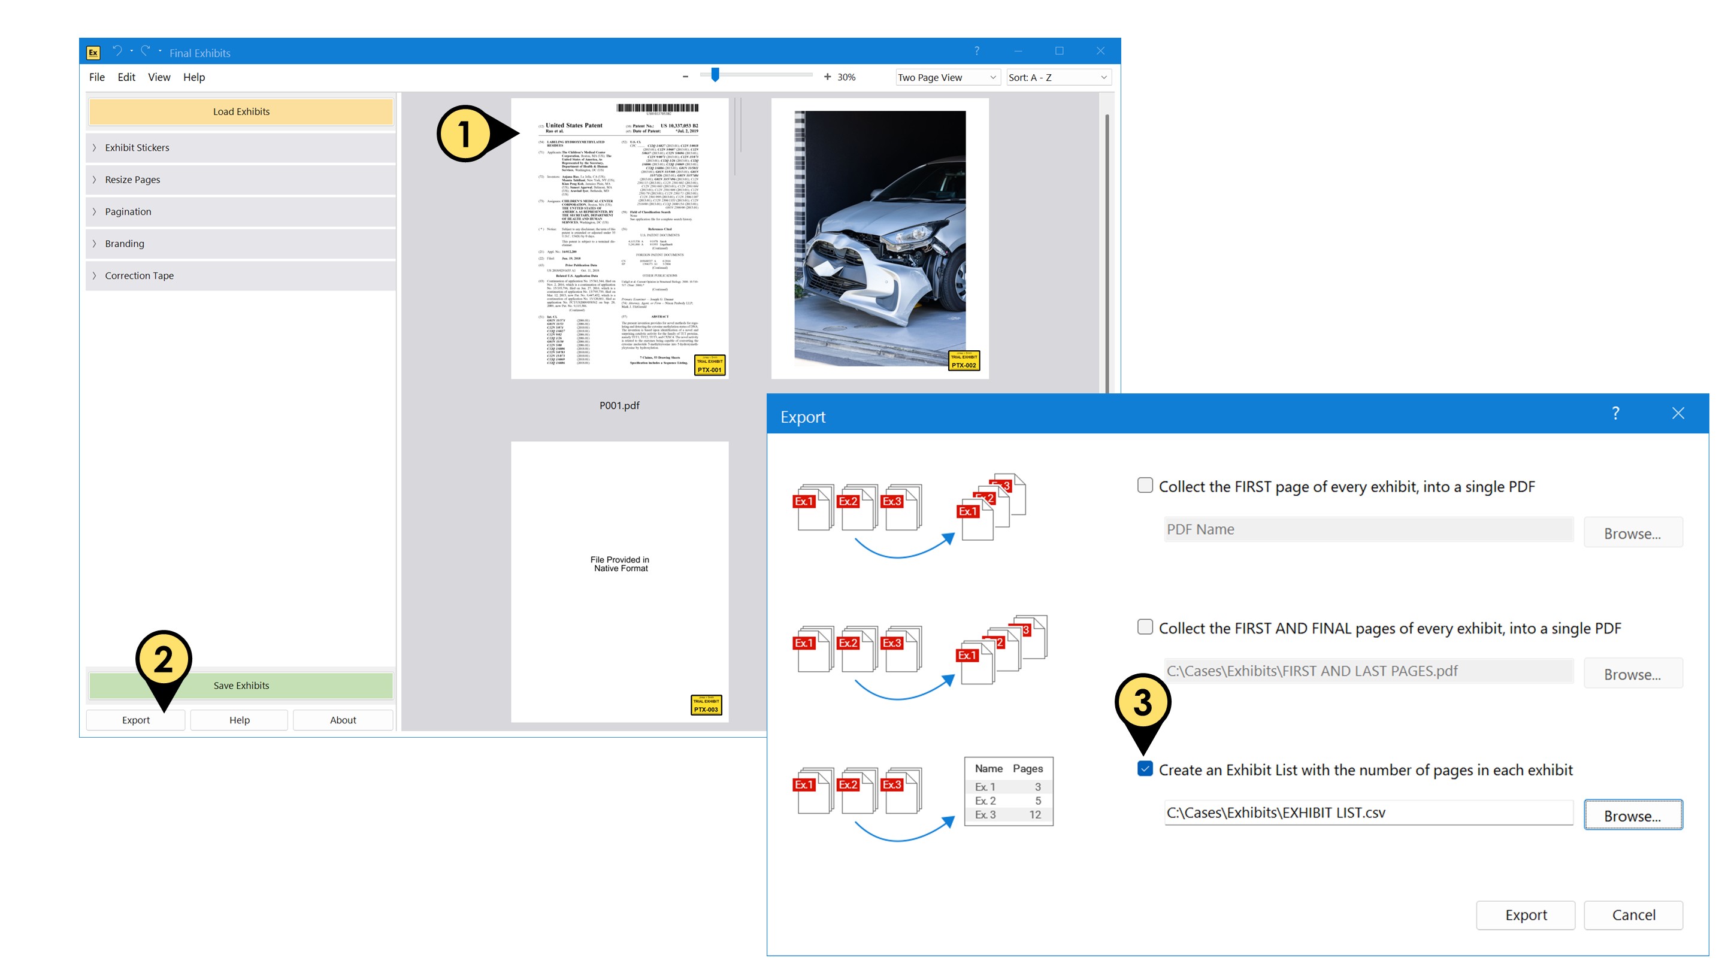Screen dimensions: 1725x970
Task: Click the Export dialog help icon
Action: tap(1616, 414)
